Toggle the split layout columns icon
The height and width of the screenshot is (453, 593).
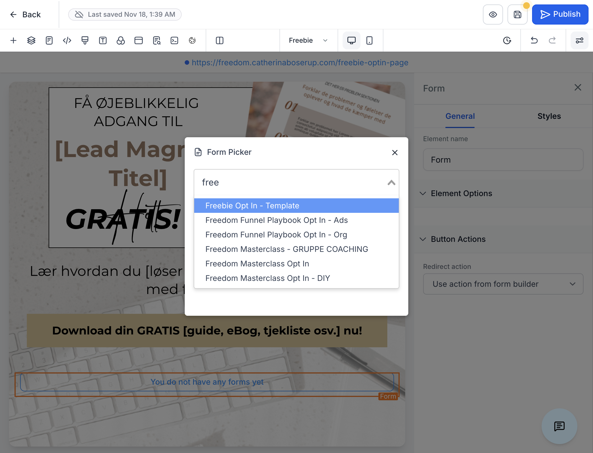pos(220,40)
